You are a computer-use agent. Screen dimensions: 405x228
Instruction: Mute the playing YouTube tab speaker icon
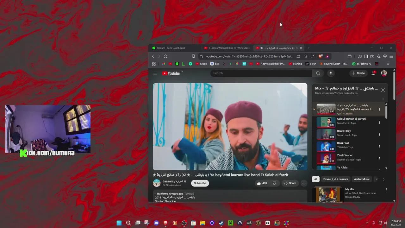(x=262, y=48)
